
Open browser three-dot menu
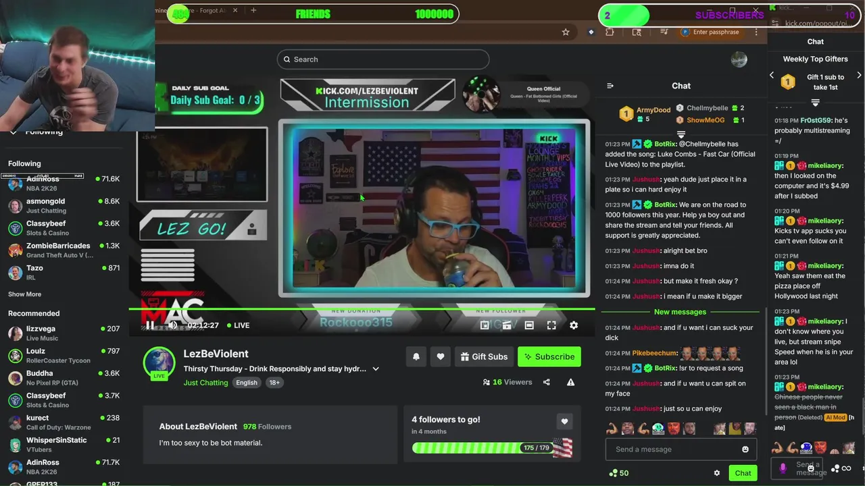click(756, 32)
